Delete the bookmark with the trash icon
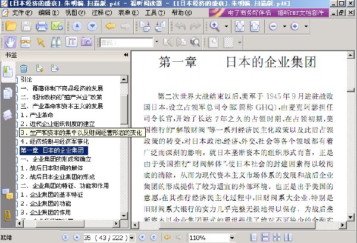Image resolution: width=357 pixels, height=243 pixels. 24,68
